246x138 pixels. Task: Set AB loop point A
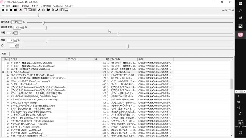point(39,10)
